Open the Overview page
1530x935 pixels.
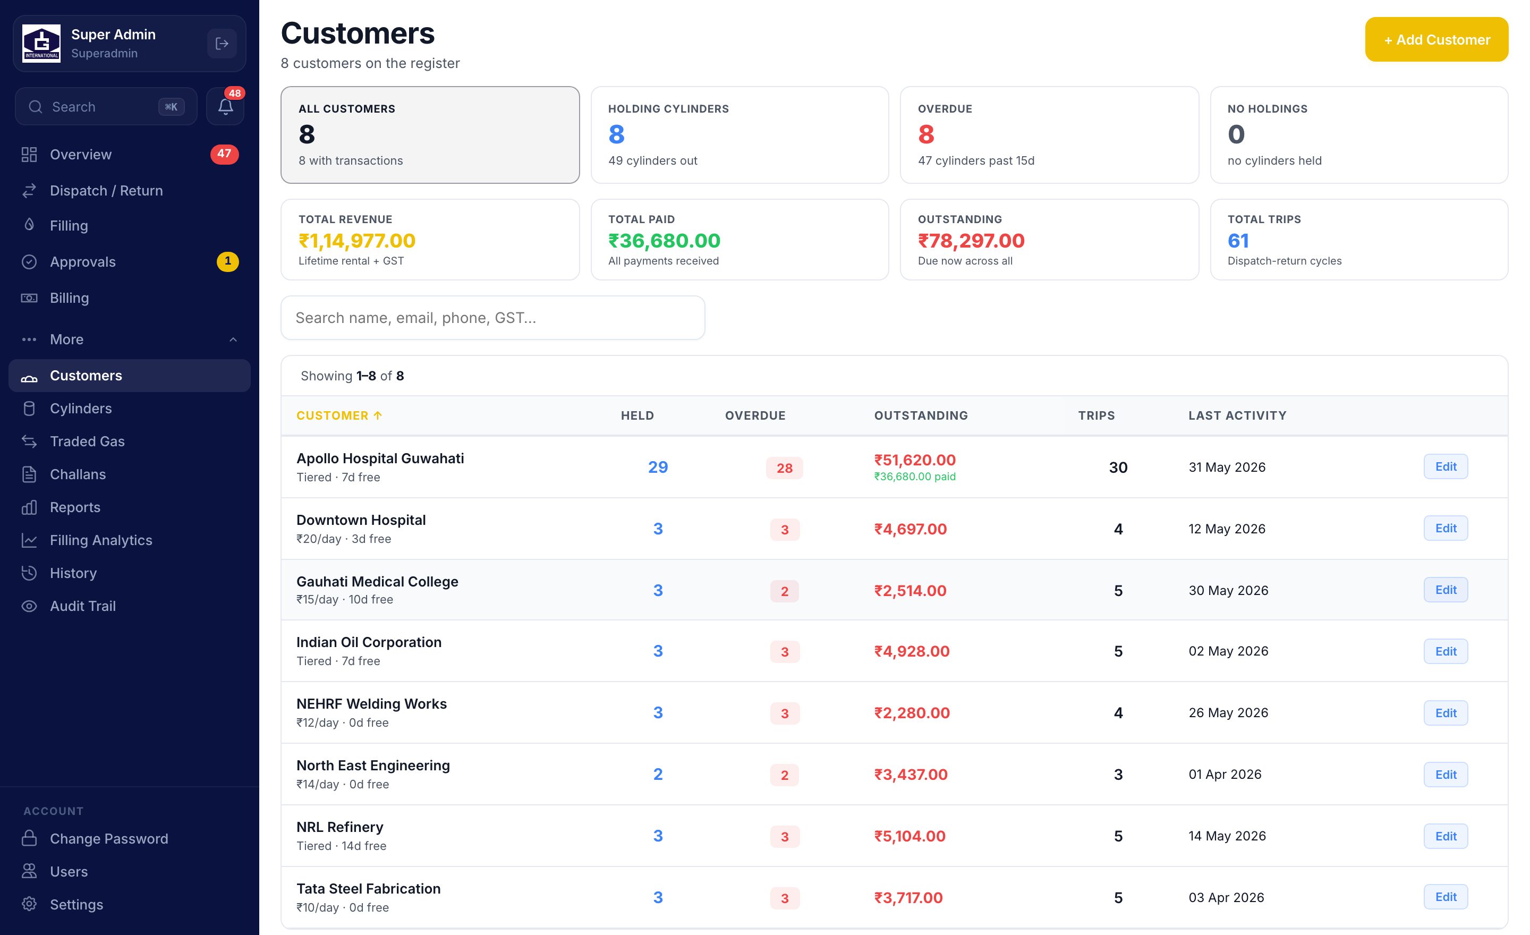pos(129,155)
